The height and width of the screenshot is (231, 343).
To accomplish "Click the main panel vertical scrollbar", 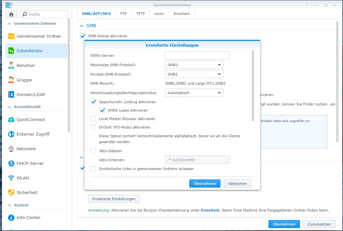I will point(337,82).
